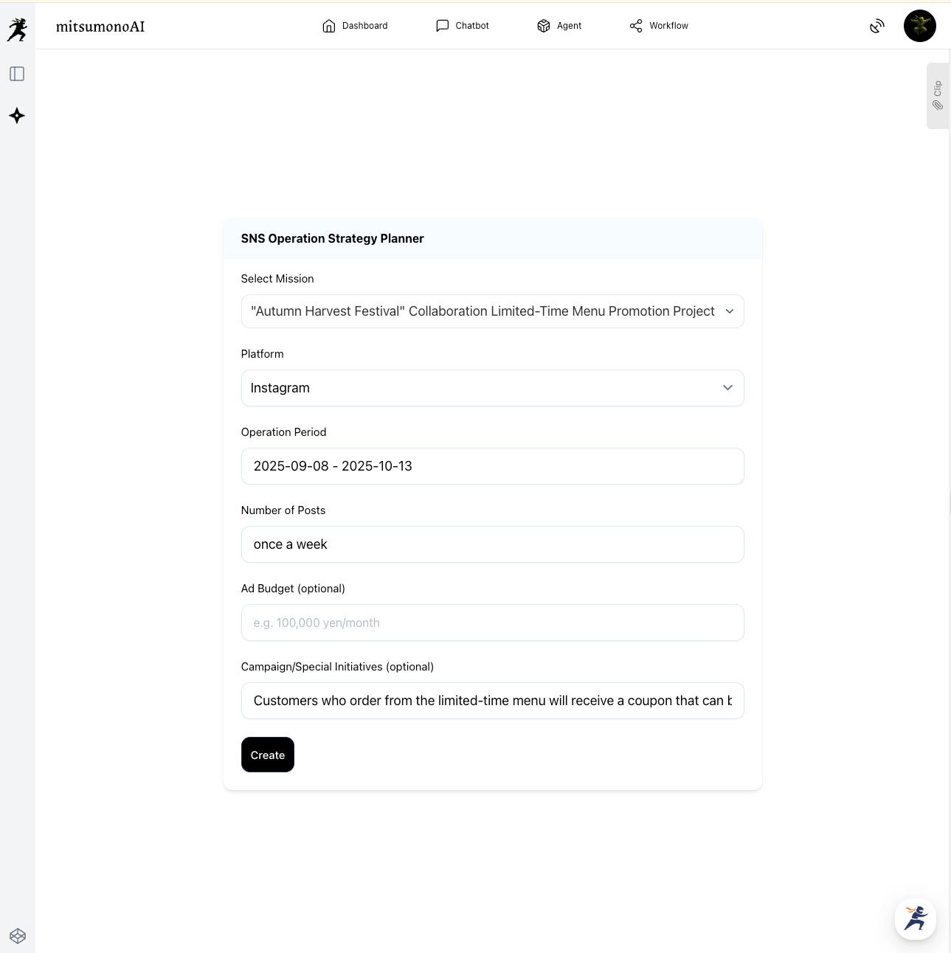This screenshot has width=951, height=953.
Task: Open the Workflow menu item
Action: pyautogui.click(x=659, y=26)
